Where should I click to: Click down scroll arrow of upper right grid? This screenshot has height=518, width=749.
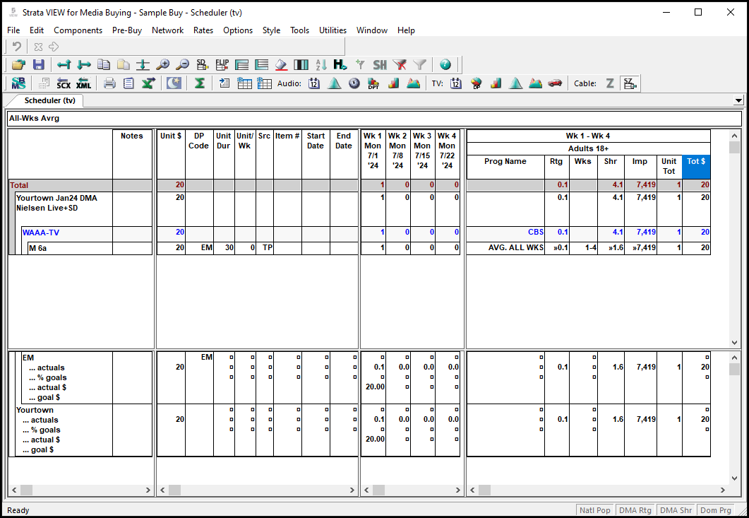pyautogui.click(x=734, y=343)
